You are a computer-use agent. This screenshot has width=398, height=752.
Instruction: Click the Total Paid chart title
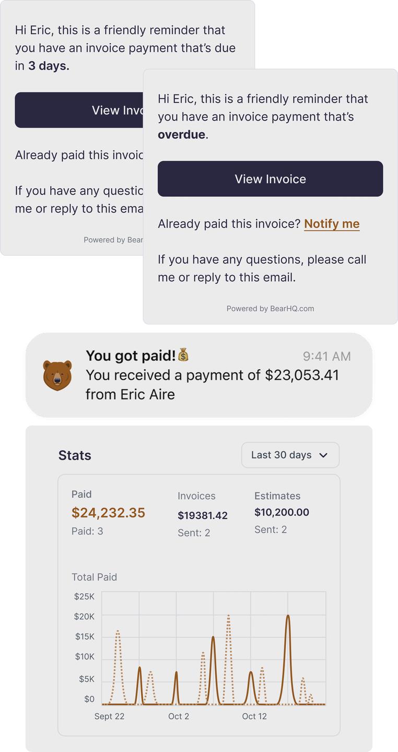point(94,577)
